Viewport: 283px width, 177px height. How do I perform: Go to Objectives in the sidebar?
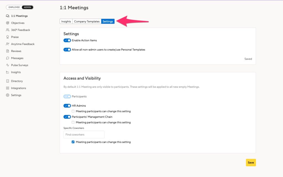(18, 23)
